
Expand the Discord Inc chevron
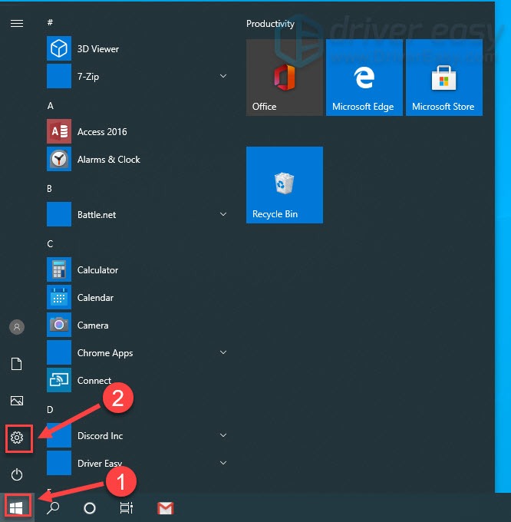[223, 435]
